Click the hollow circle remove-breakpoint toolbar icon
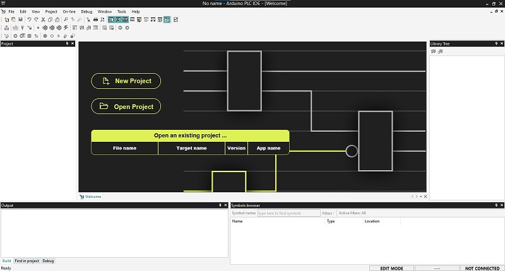This screenshot has width=505, height=271. click(x=52, y=36)
